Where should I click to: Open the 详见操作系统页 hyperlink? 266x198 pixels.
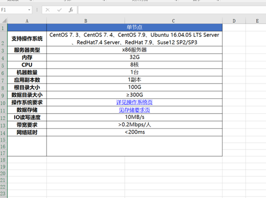click(134, 102)
